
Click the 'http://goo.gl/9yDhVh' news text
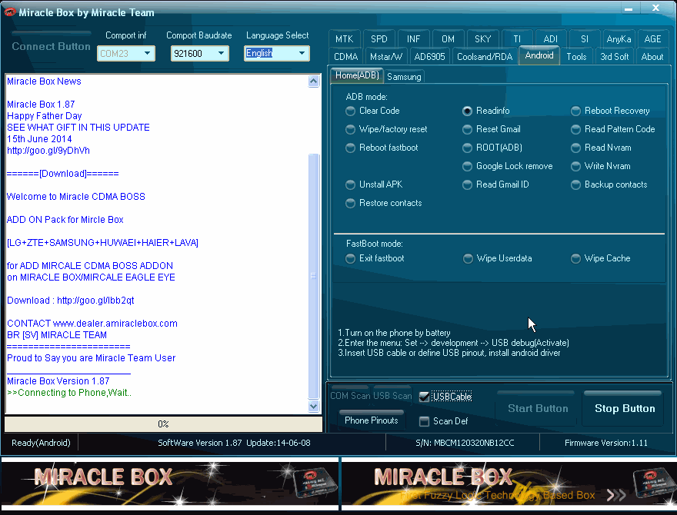tap(48, 151)
